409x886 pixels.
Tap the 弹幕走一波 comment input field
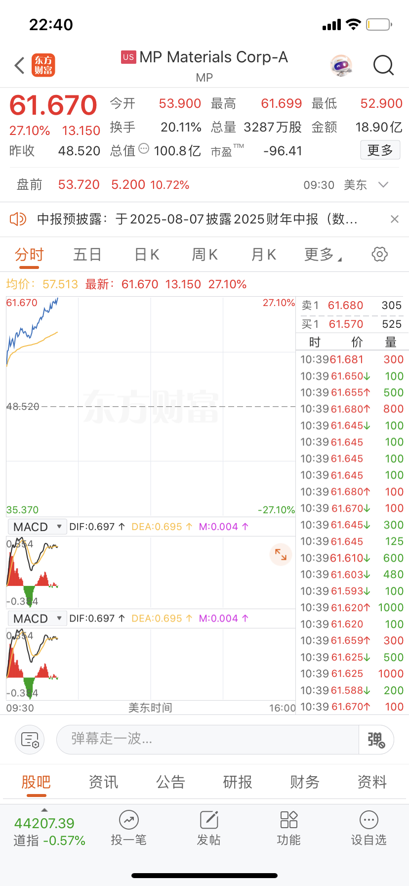[207, 740]
